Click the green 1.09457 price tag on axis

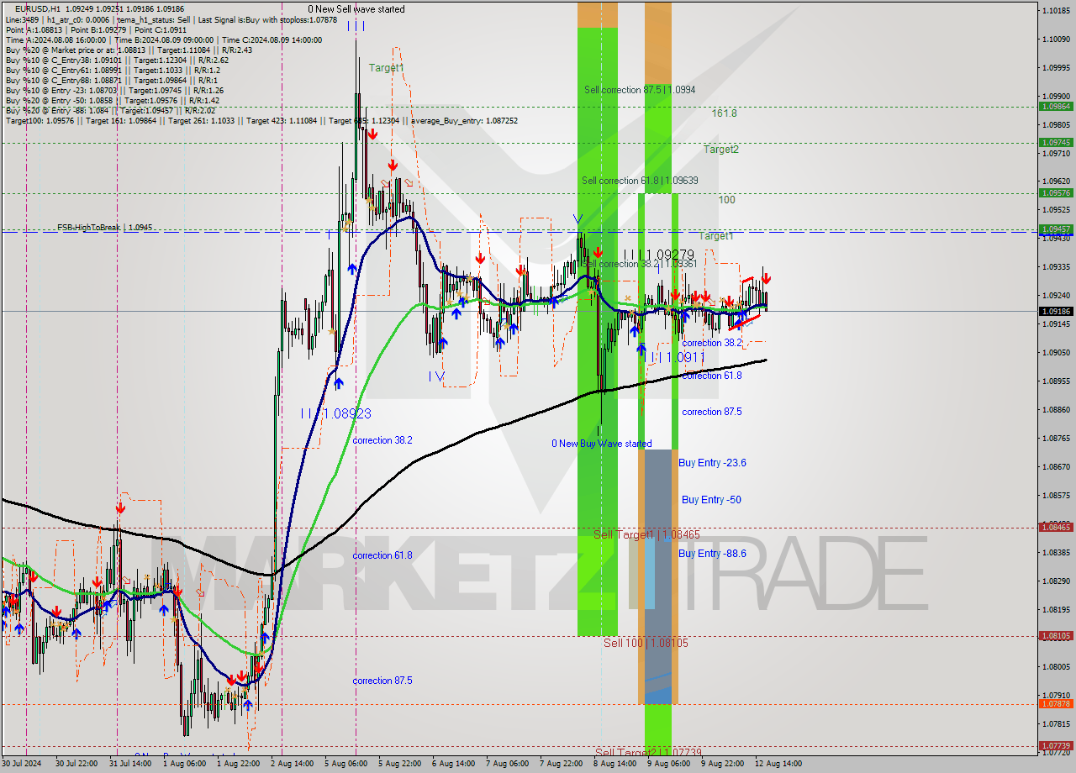[1056, 229]
